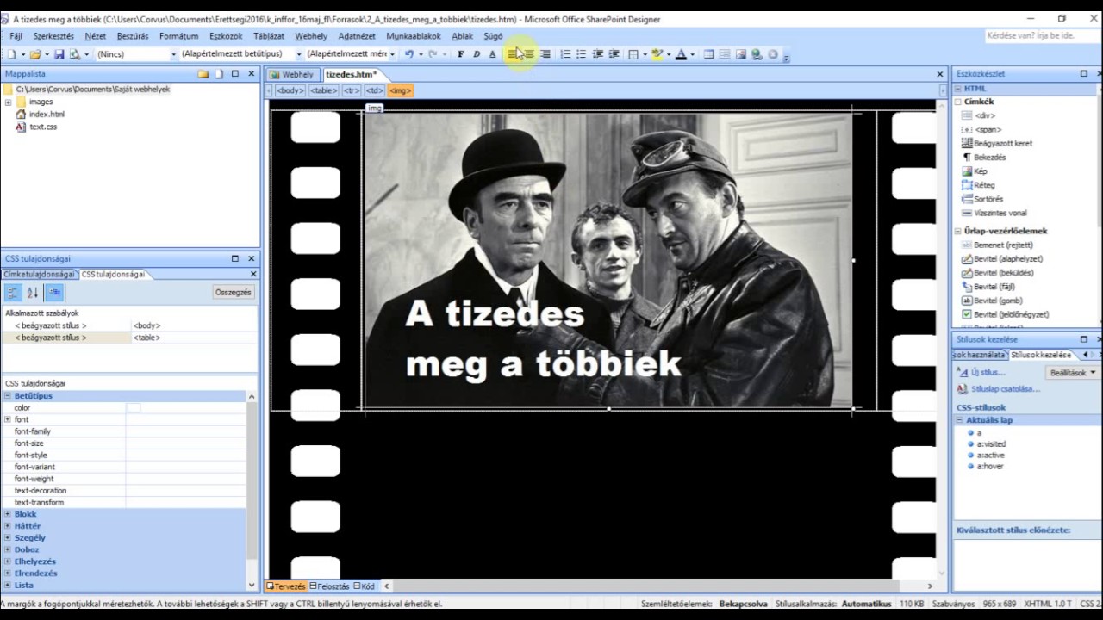Apply underline with the A toolbar icon

tap(493, 54)
